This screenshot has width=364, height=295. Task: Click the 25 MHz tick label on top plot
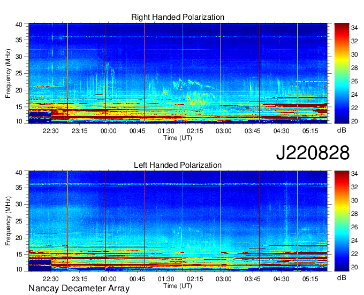click(x=19, y=73)
